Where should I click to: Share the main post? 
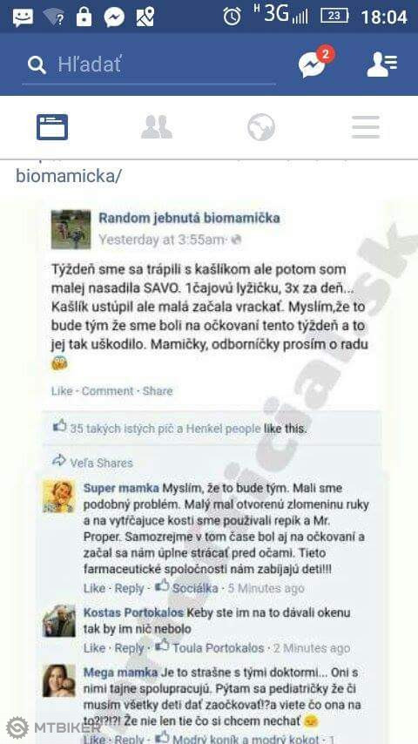158,391
